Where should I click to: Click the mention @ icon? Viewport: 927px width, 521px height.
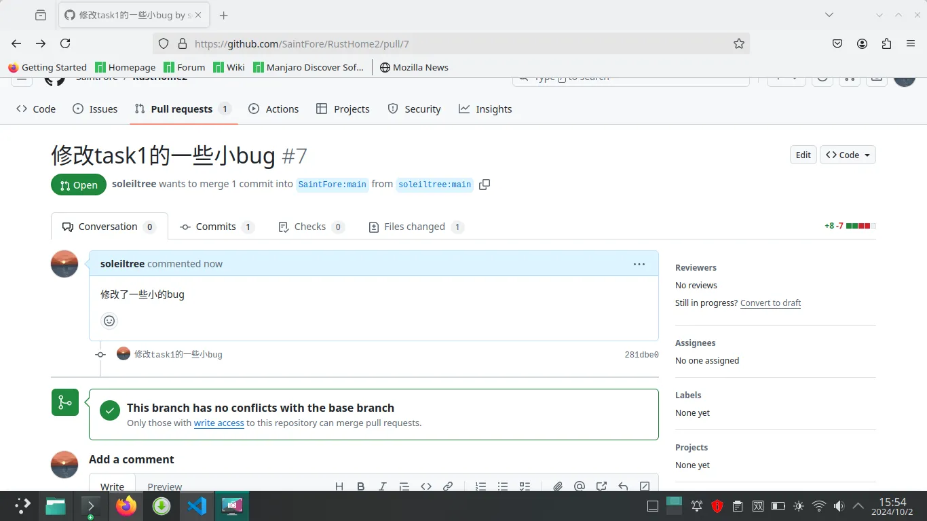pos(580,486)
